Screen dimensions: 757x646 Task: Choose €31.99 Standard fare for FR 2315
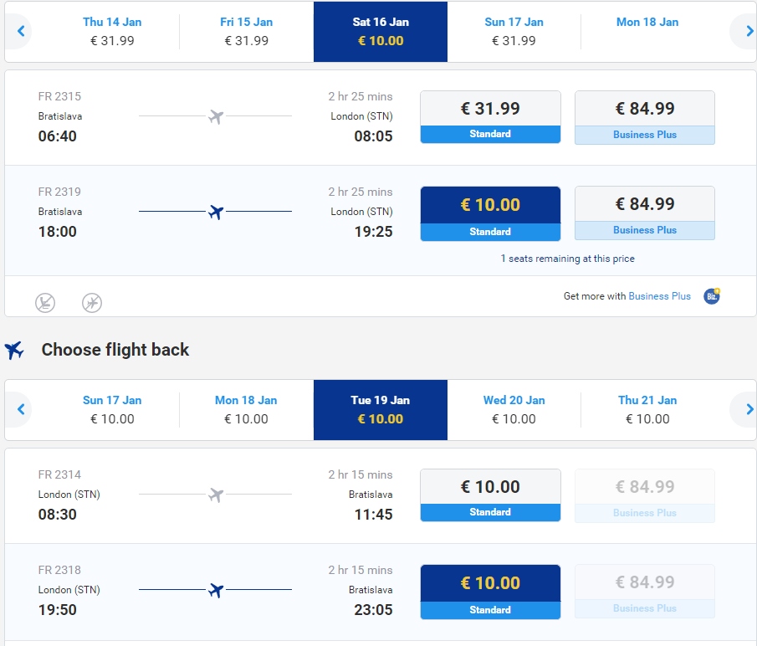tap(490, 117)
